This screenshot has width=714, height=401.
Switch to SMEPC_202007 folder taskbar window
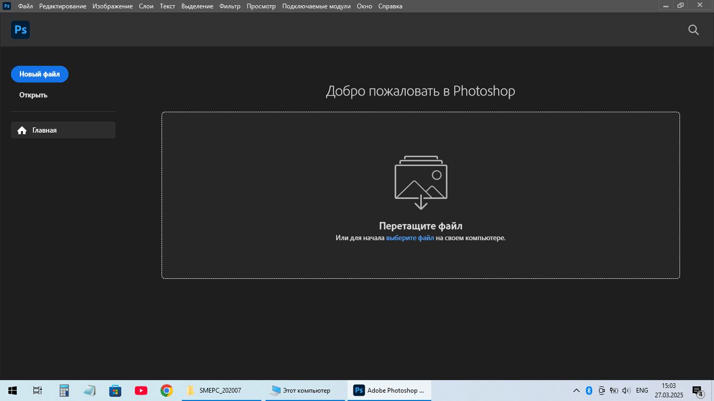[x=222, y=391]
